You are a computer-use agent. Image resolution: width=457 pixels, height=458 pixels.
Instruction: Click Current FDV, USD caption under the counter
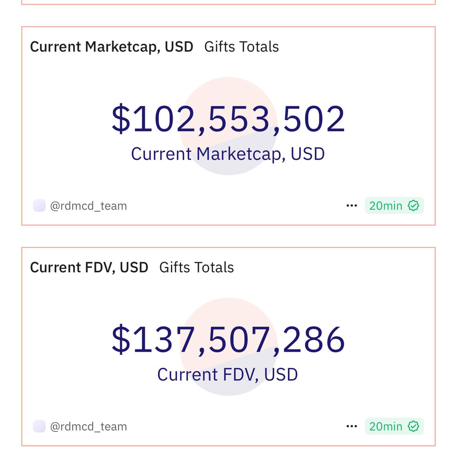coord(228,375)
